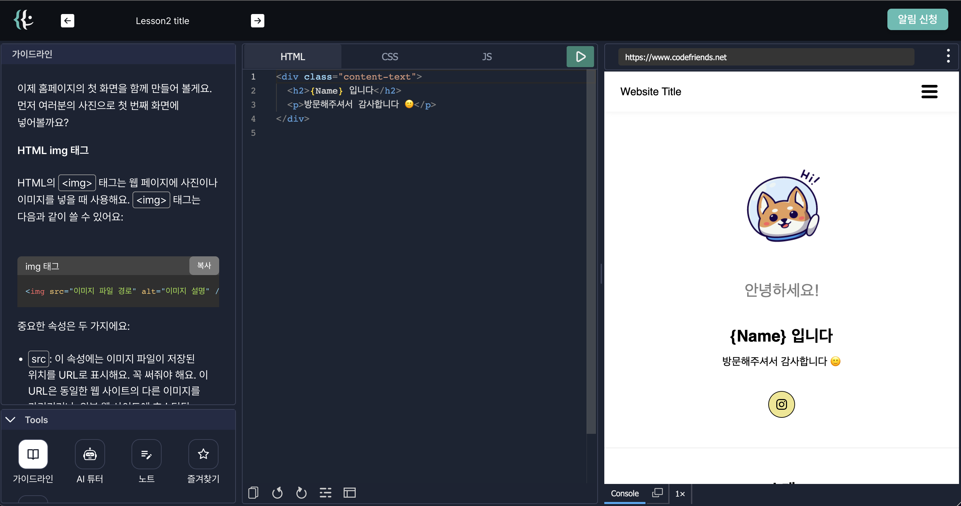Run the code with the play button
The height and width of the screenshot is (506, 961).
click(x=580, y=56)
